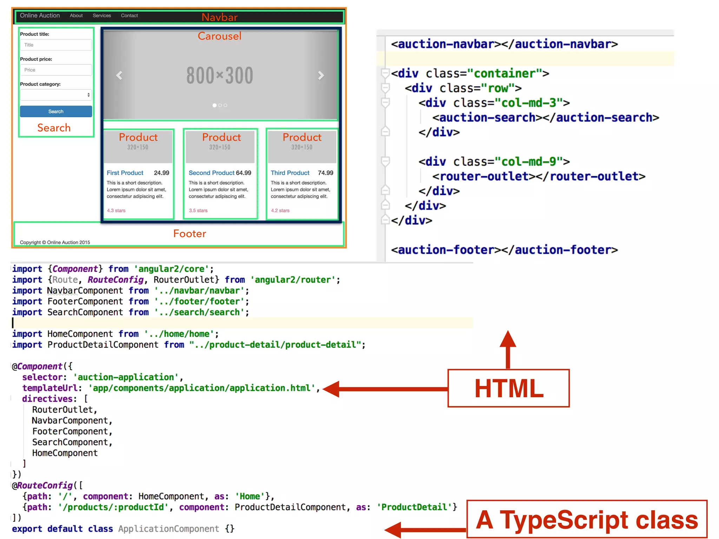This screenshot has width=719, height=539.
Task: Open the About navbar item
Action: [x=76, y=15]
